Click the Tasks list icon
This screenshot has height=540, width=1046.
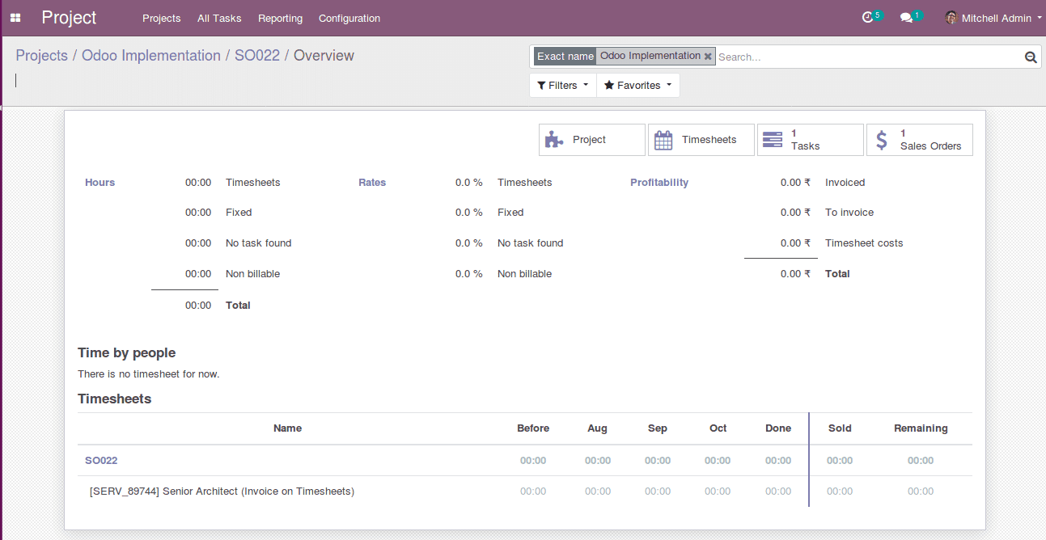(x=773, y=140)
